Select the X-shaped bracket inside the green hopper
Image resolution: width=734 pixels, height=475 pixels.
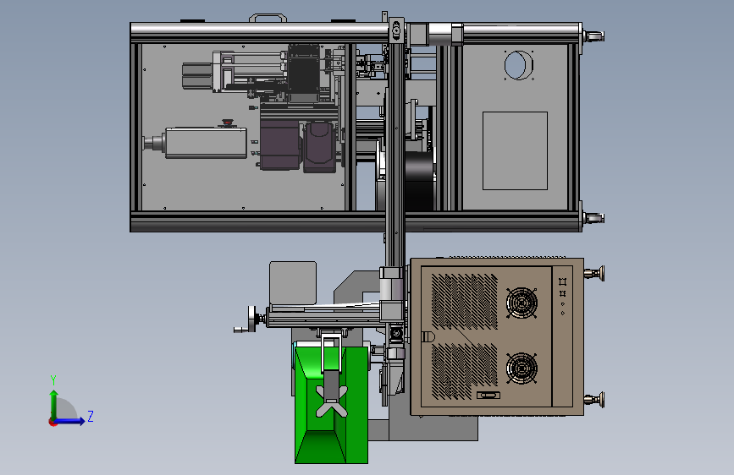(x=331, y=401)
